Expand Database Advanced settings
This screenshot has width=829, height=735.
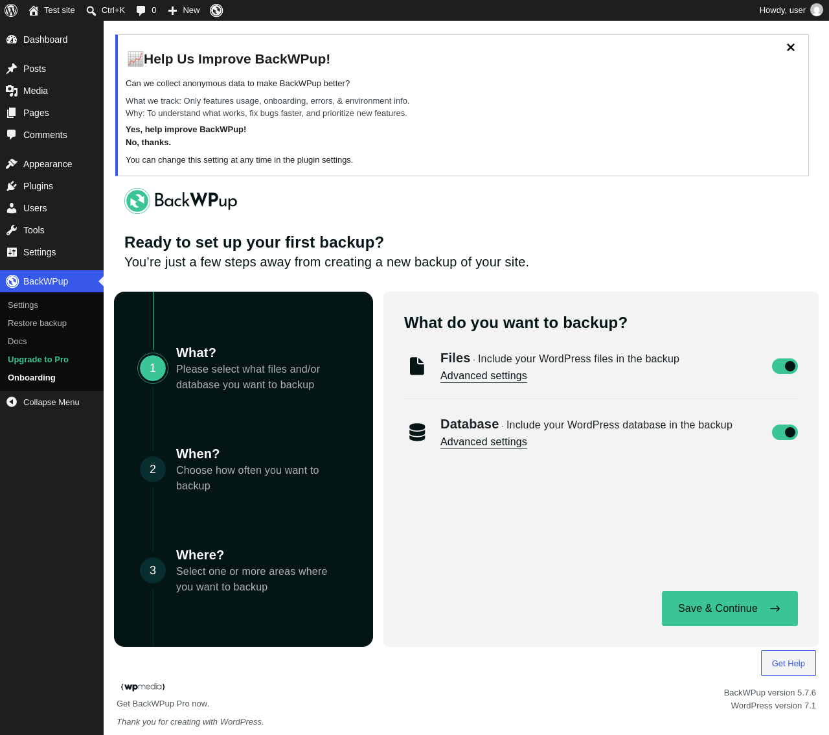484,442
